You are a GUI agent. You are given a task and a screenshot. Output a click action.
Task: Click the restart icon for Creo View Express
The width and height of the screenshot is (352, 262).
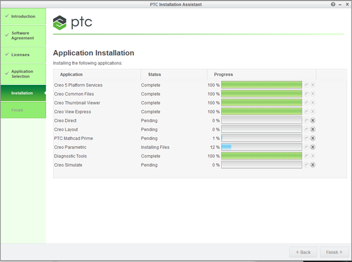pyautogui.click(x=306, y=112)
